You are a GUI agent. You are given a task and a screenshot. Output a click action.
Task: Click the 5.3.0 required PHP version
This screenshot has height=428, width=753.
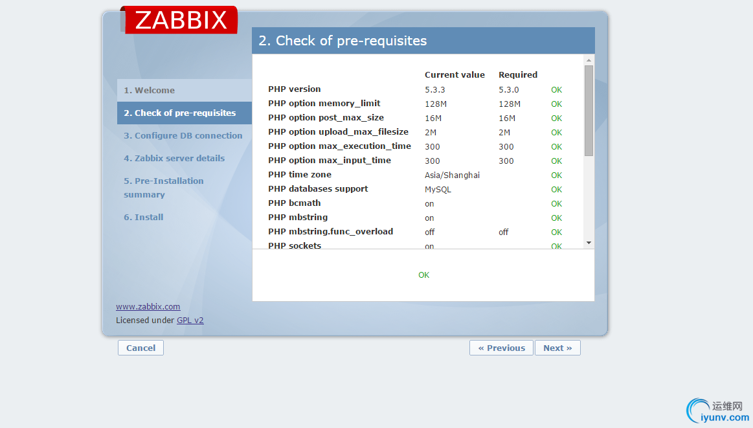508,90
